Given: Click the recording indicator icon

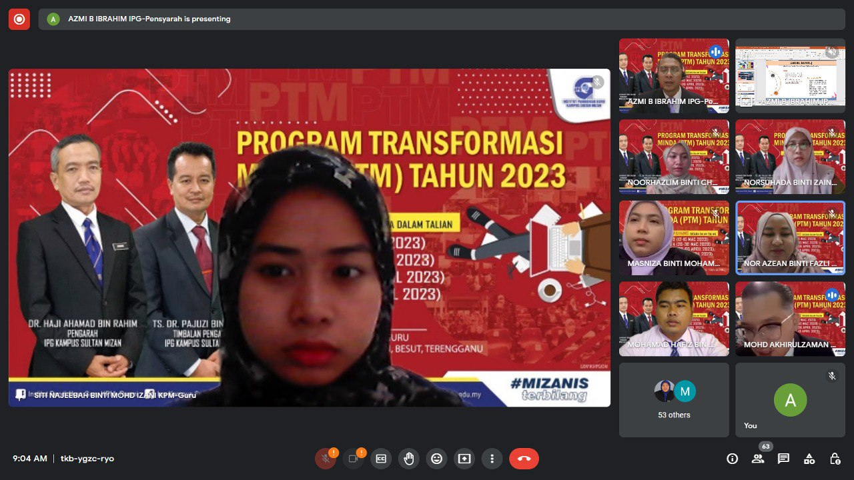Looking at the screenshot, I should pyautogui.click(x=19, y=19).
